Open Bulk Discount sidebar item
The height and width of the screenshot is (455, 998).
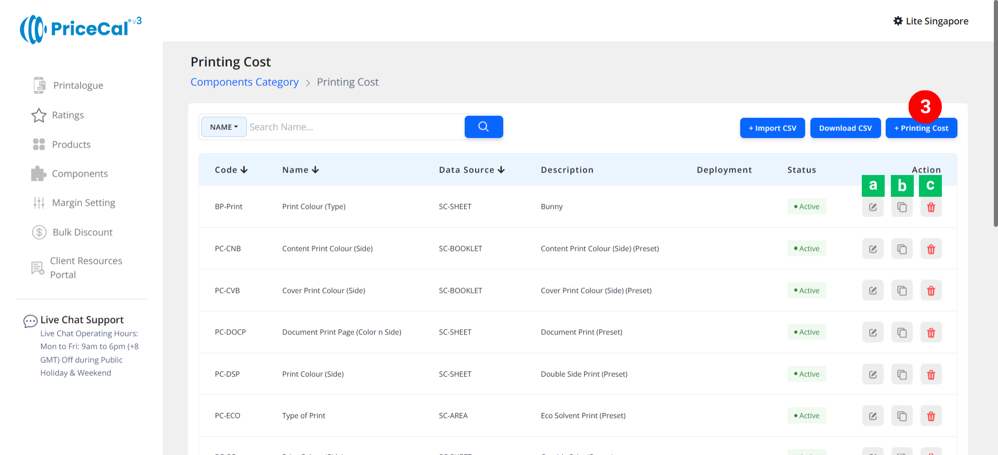tap(82, 232)
